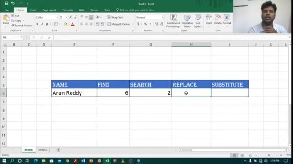Click the Orientation text angle icon
Viewport: 293px width, 164px height.
pos(98,17)
